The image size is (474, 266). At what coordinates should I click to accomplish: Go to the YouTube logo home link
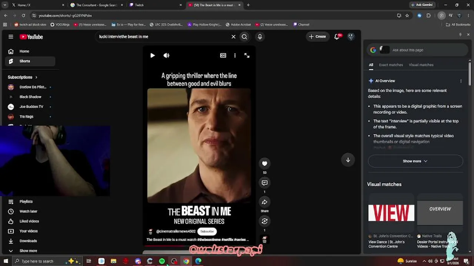coord(31,37)
